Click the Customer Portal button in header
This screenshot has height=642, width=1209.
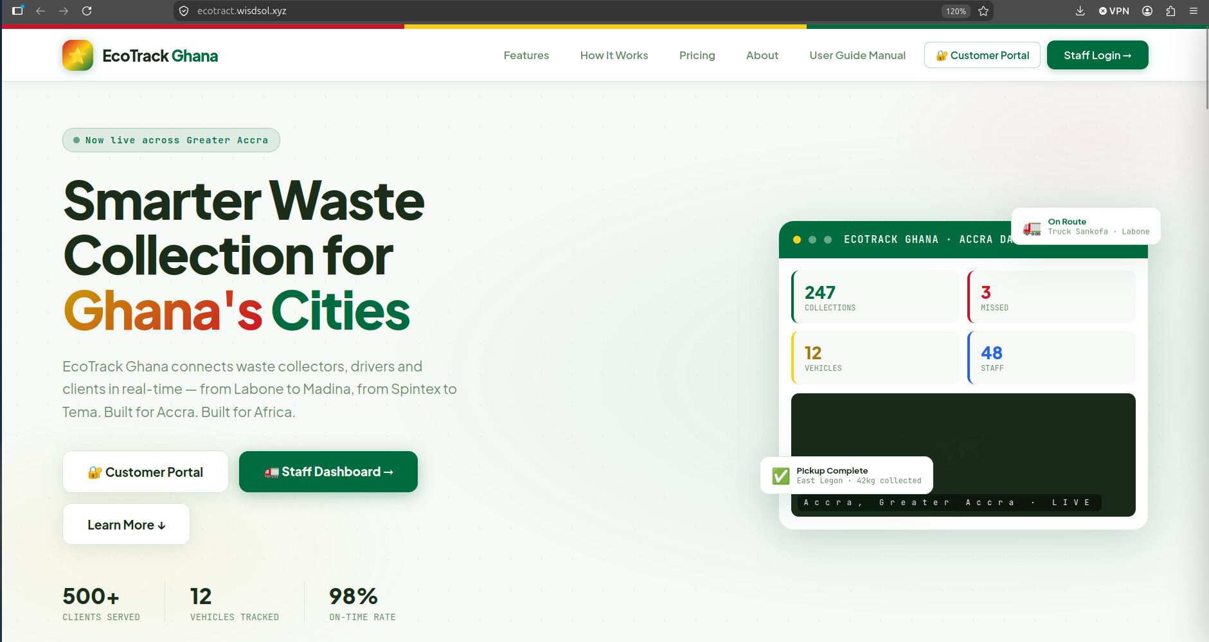coord(982,55)
